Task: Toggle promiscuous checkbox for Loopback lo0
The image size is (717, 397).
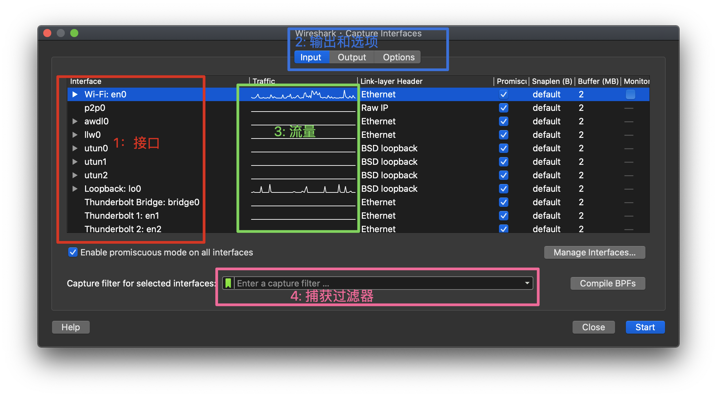Action: tap(503, 189)
